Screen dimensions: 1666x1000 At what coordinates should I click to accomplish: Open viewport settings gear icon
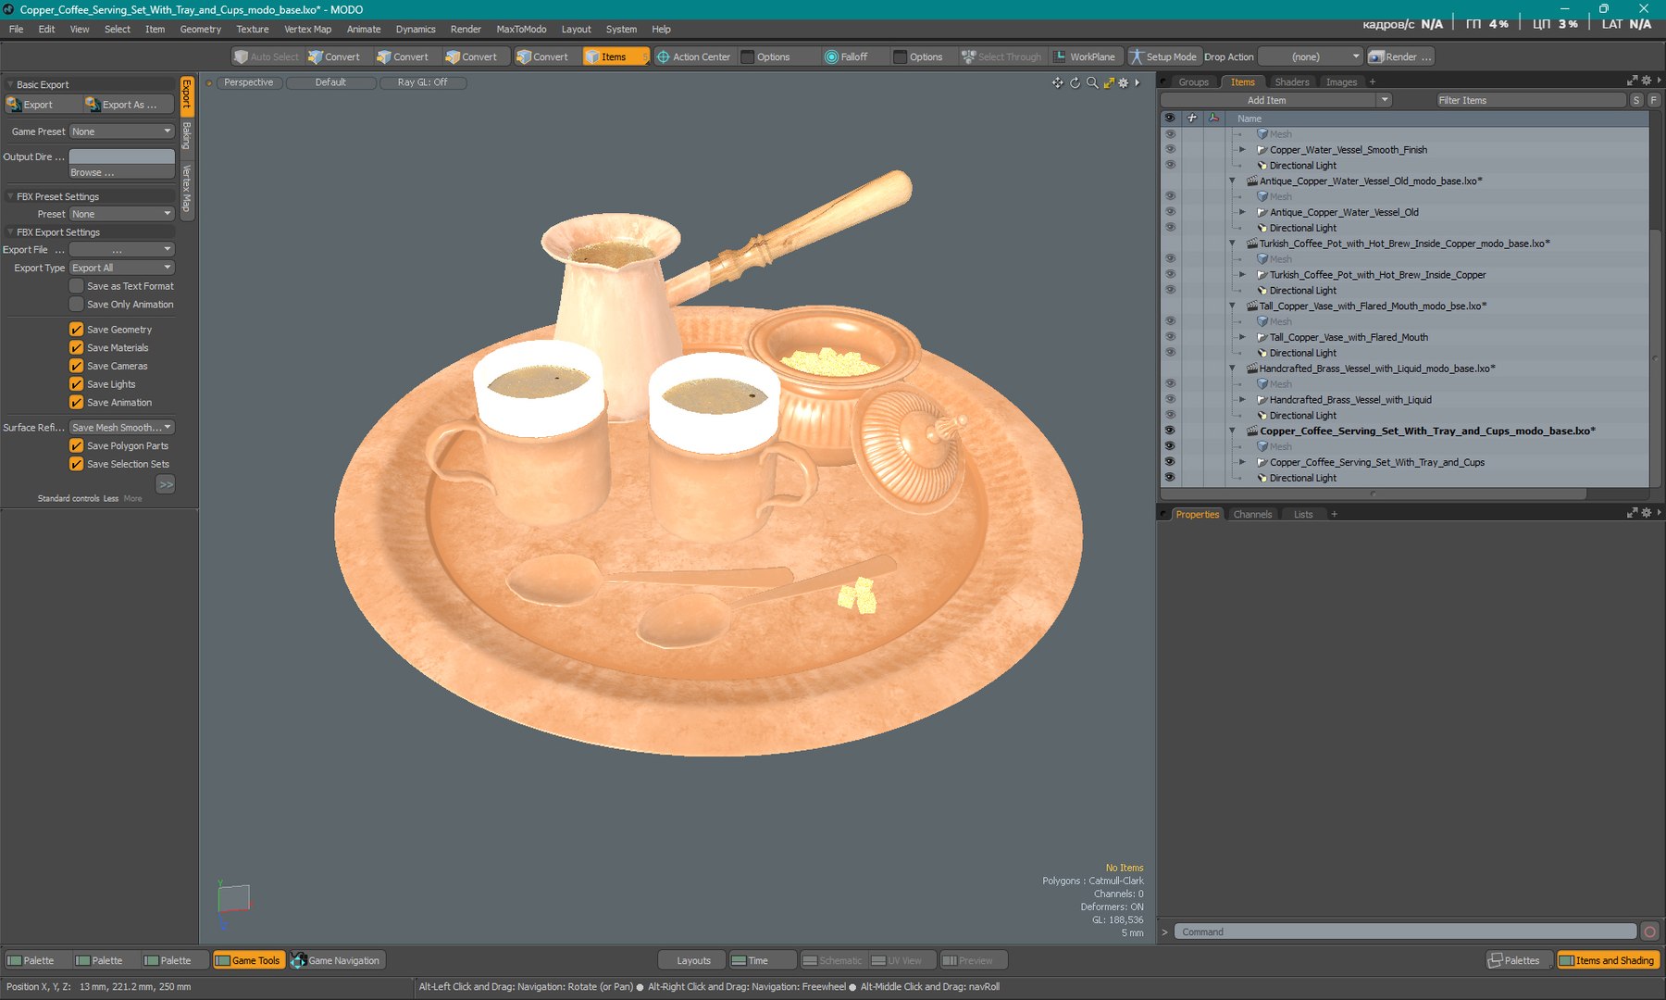1124,82
